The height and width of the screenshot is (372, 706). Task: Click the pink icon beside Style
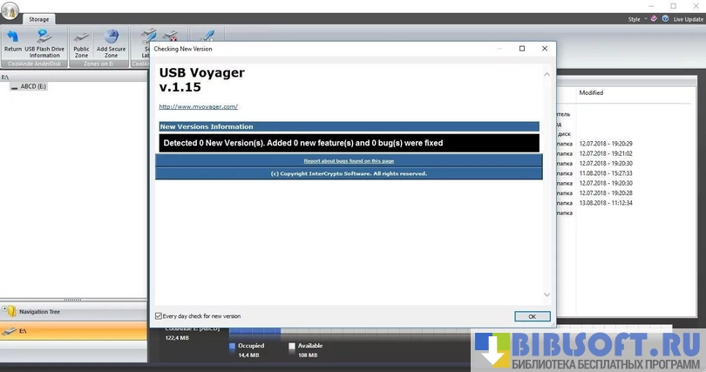point(653,18)
